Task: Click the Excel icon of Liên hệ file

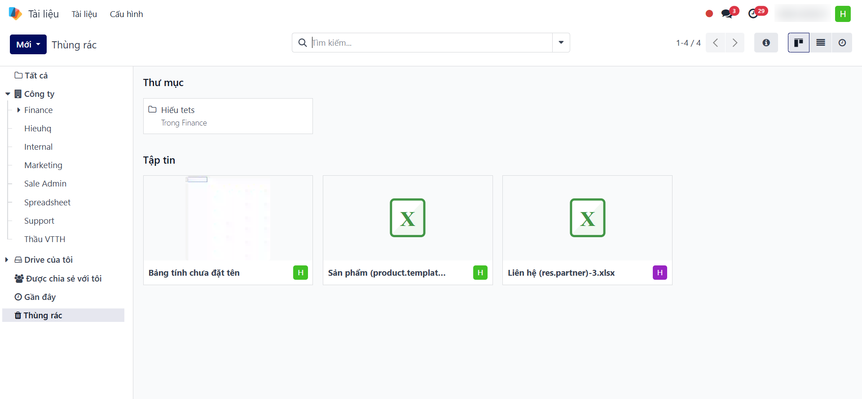Action: click(x=587, y=218)
